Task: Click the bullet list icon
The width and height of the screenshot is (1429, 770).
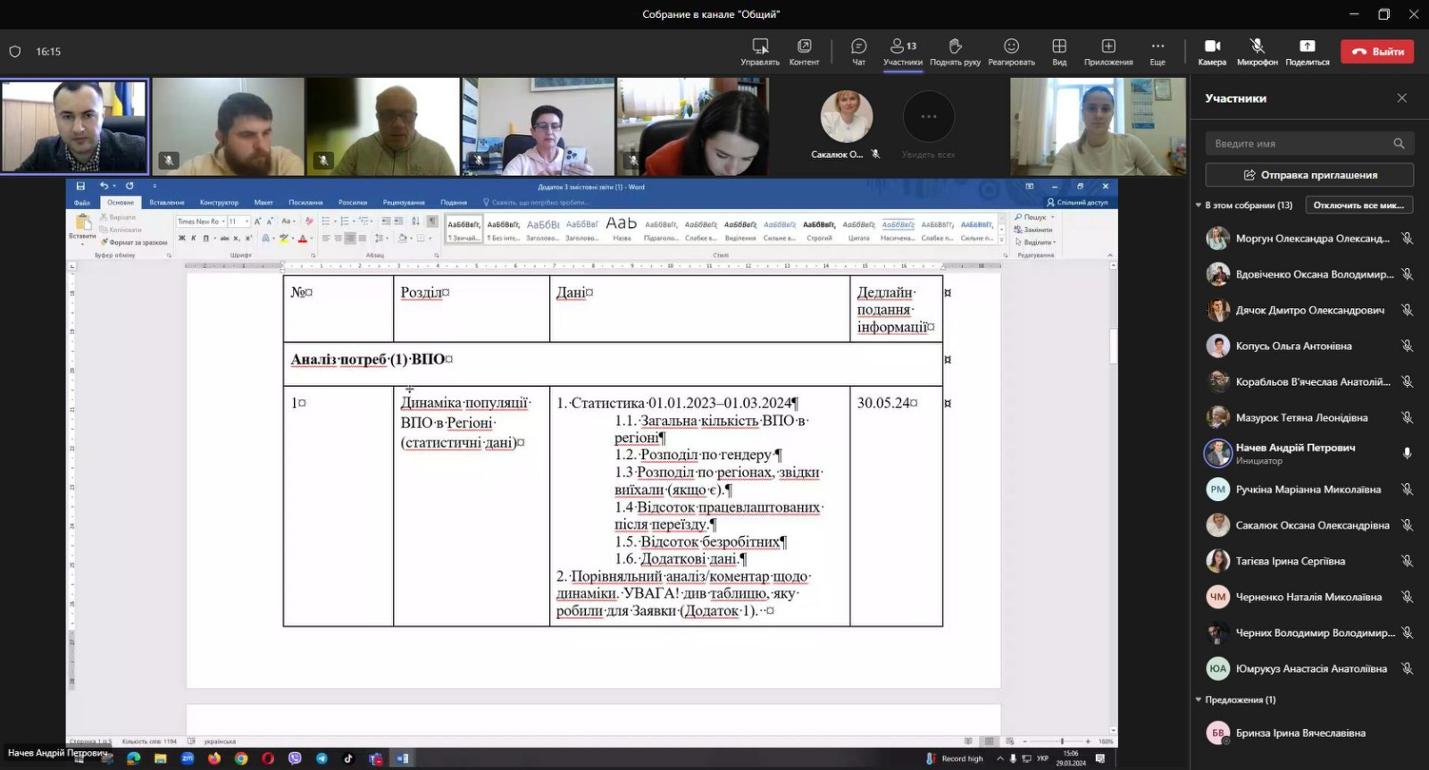Action: coord(326,222)
